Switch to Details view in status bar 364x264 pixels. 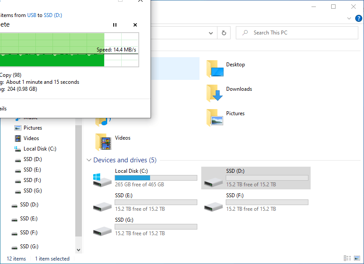[347, 258]
